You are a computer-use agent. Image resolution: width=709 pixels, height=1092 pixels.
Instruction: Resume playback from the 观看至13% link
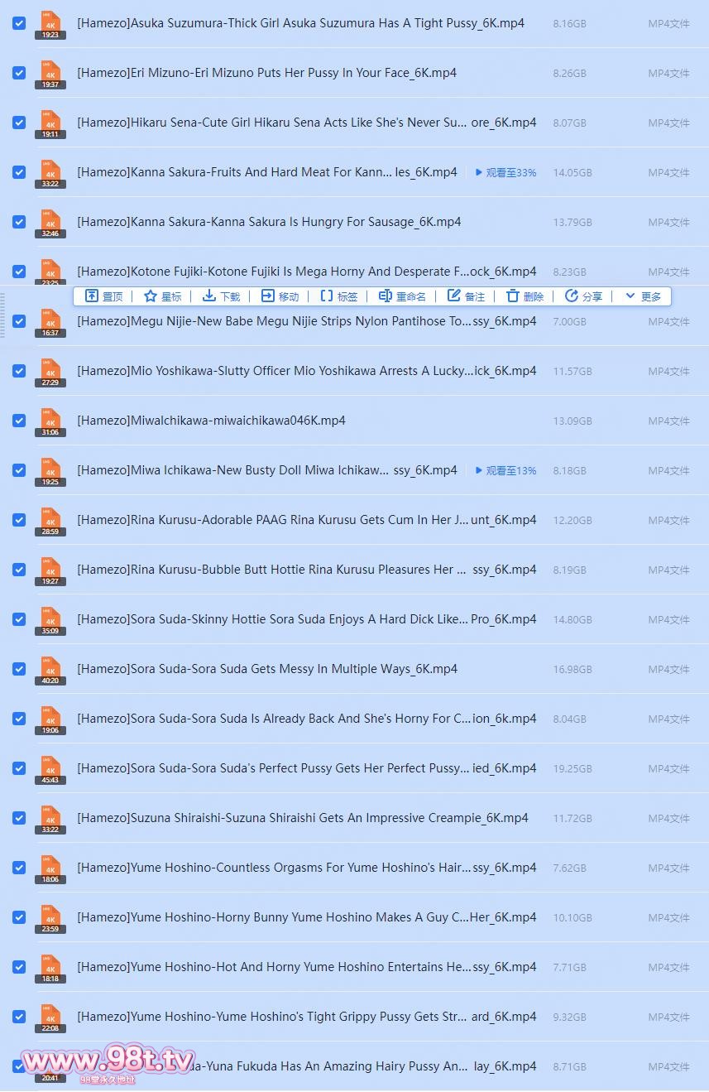505,470
